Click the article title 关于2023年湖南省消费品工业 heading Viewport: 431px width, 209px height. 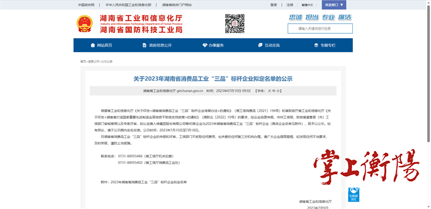[213, 79]
